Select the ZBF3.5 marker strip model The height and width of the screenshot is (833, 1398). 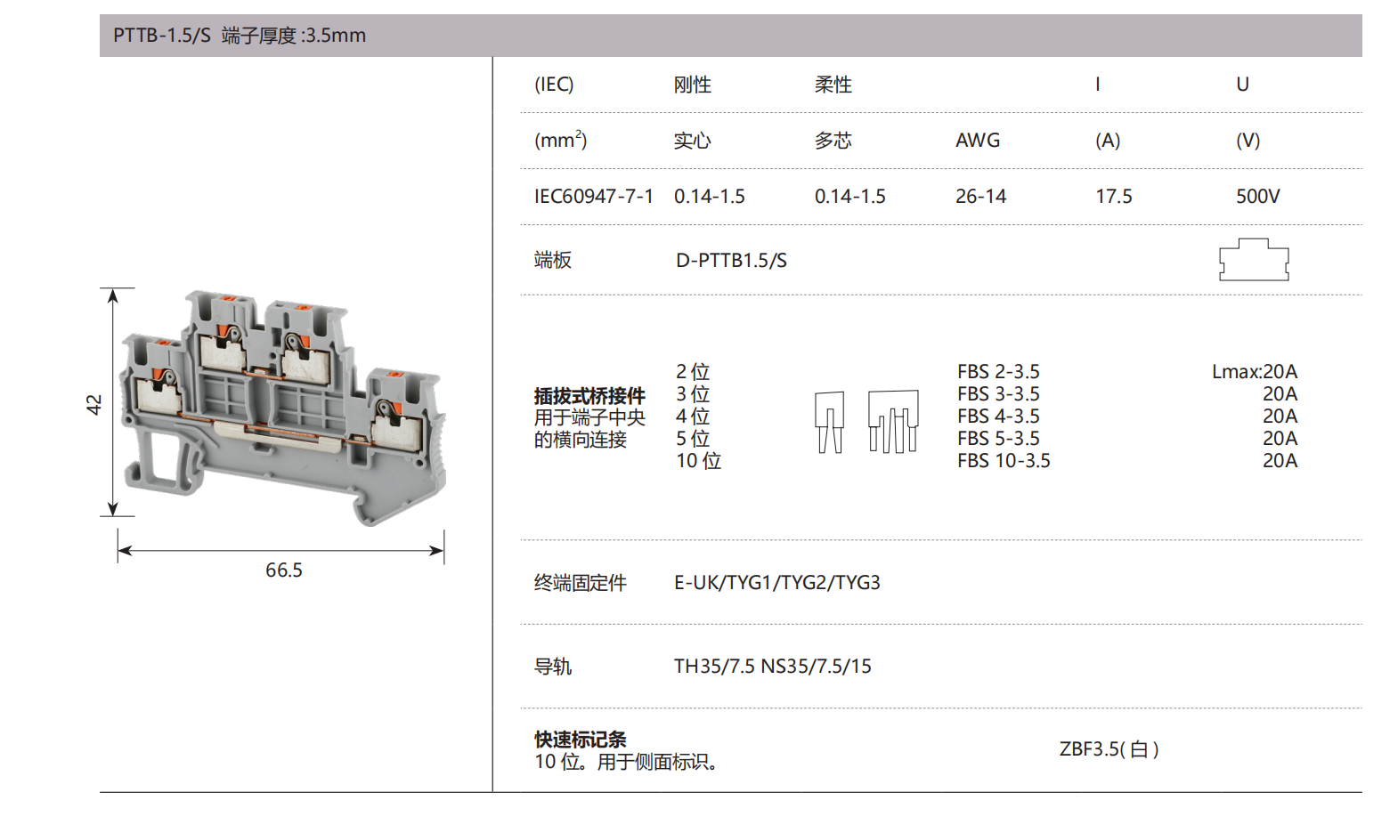[1109, 749]
